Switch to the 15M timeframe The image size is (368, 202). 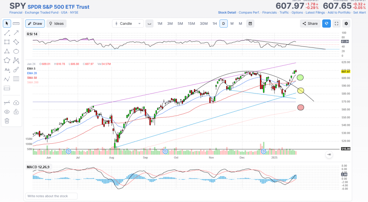[191, 24]
